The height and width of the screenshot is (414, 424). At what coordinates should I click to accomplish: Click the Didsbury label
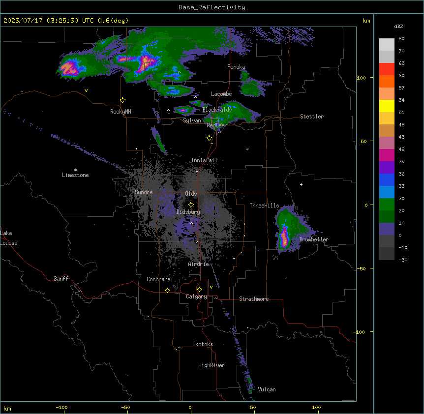(188, 212)
